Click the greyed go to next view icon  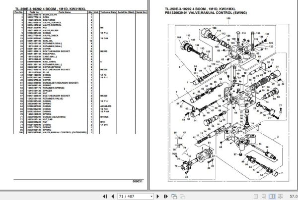pos(182,197)
